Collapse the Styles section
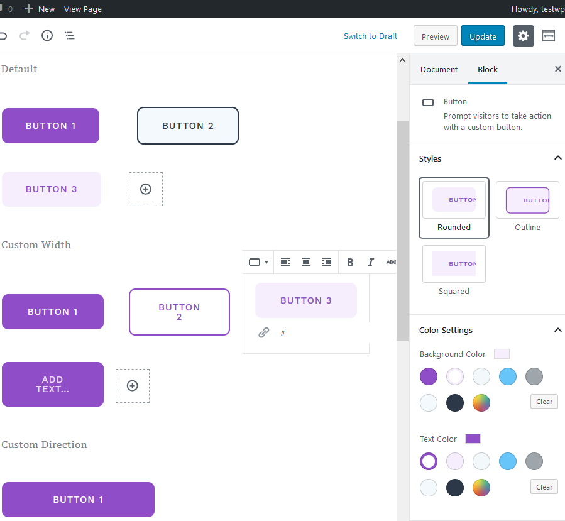 click(557, 158)
